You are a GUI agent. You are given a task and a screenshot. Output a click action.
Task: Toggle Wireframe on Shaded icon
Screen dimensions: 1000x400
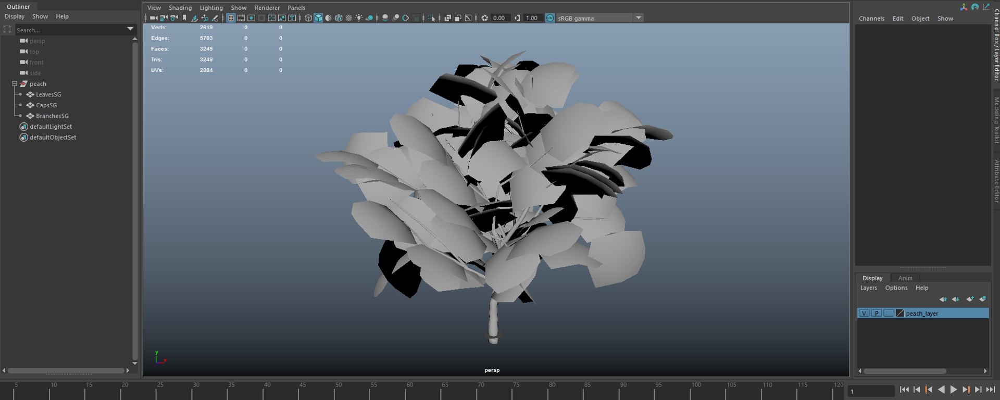tap(339, 18)
